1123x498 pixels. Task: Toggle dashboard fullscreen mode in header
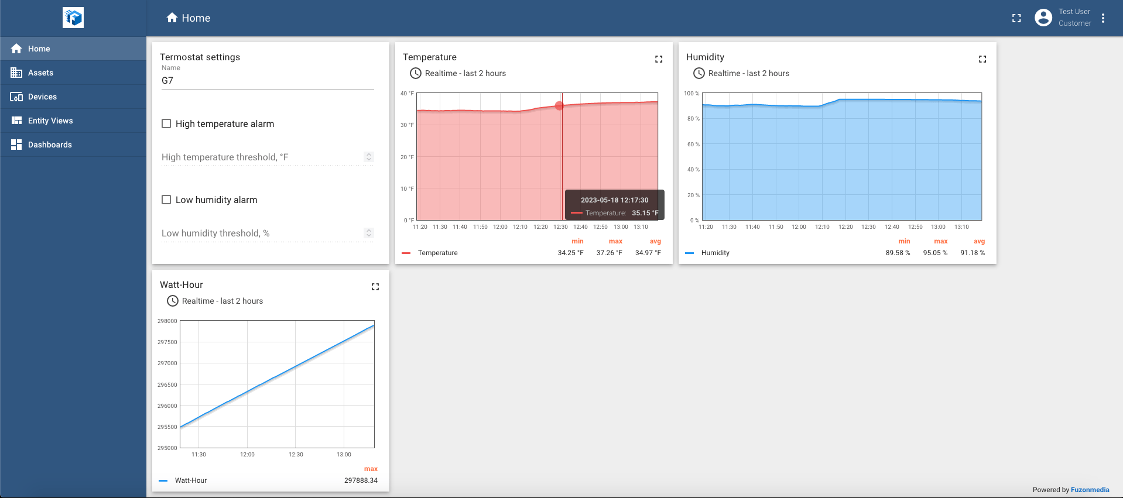tap(1016, 18)
